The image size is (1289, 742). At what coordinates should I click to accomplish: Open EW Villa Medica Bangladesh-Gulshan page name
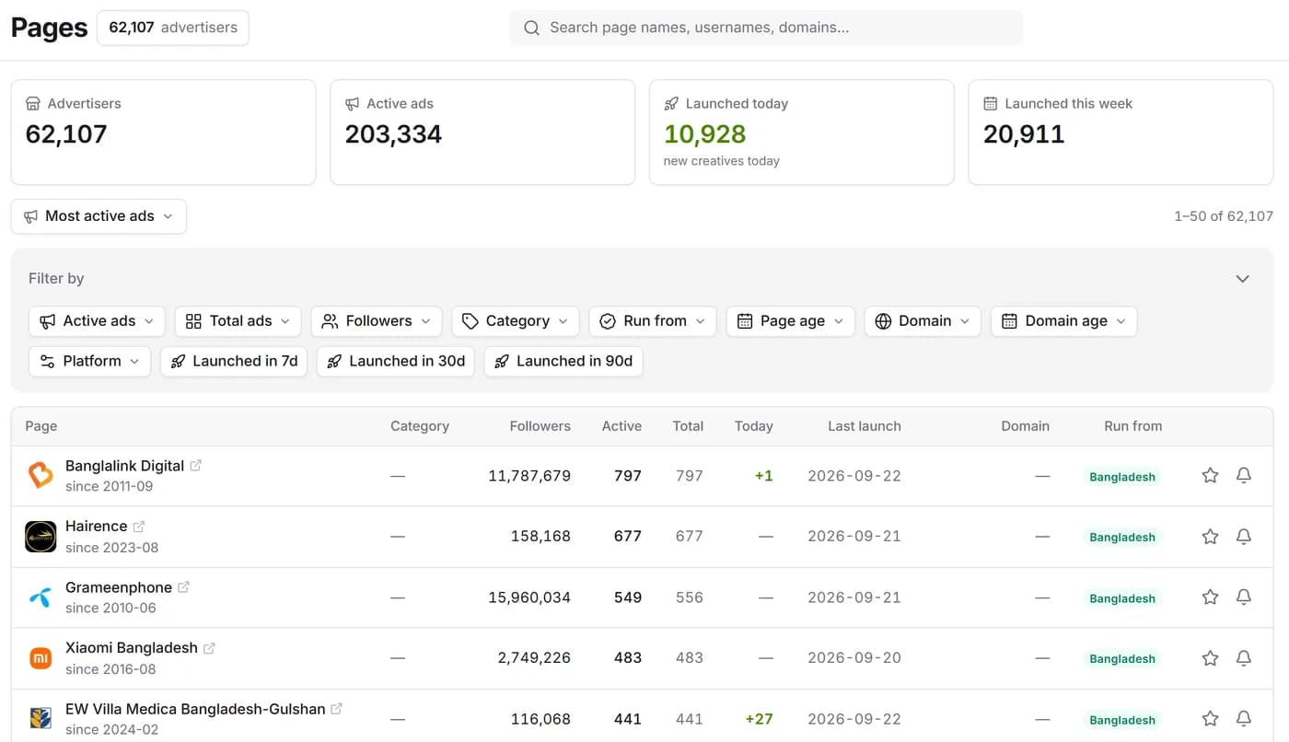[195, 709]
